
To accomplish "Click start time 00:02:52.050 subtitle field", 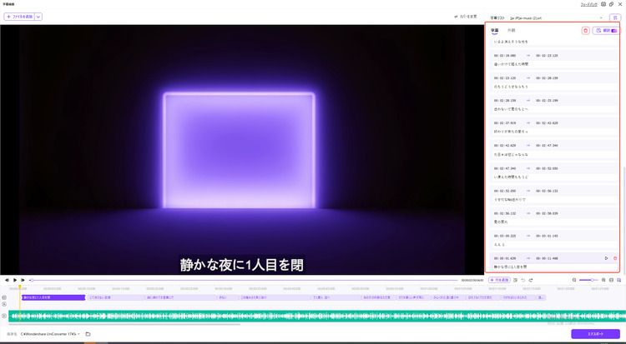I will coord(505,191).
